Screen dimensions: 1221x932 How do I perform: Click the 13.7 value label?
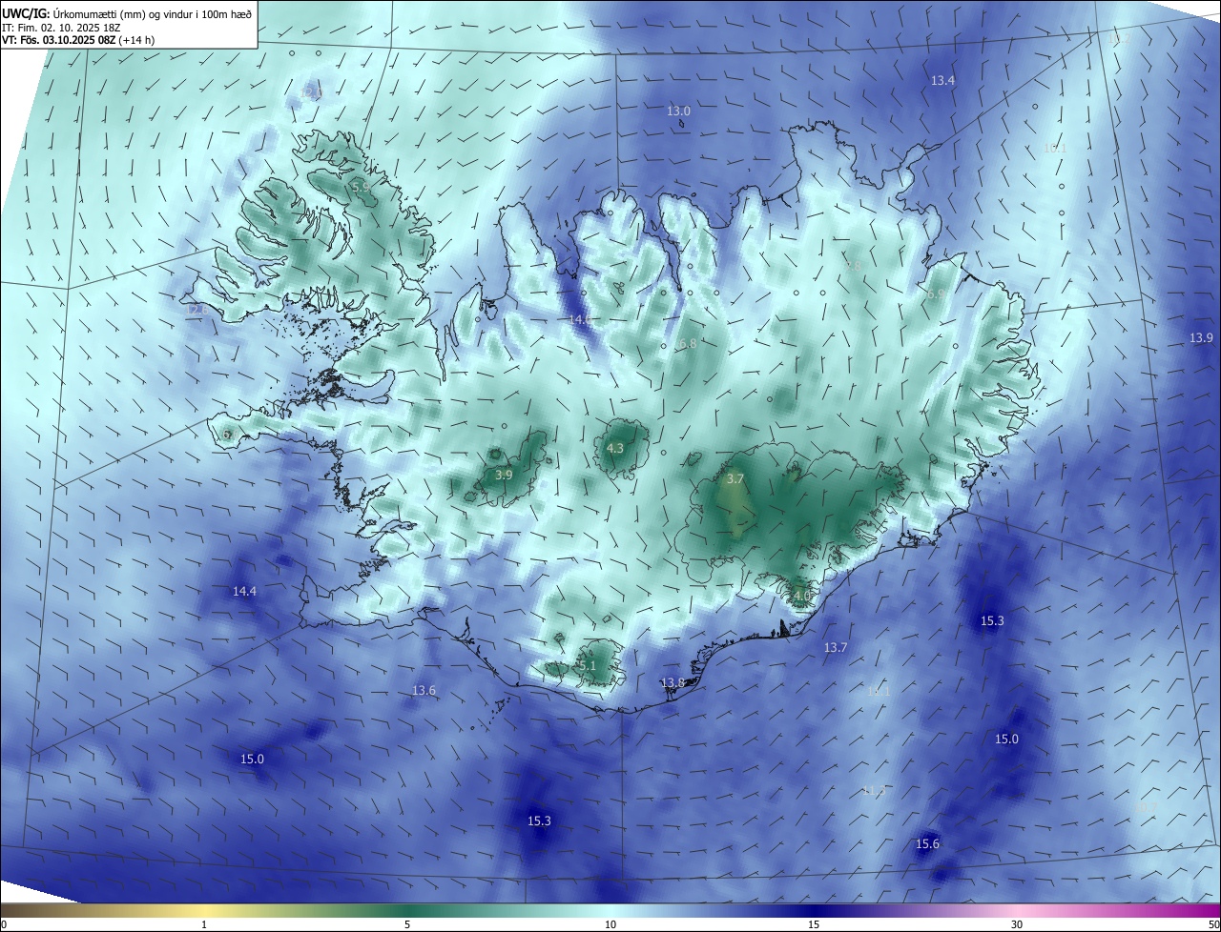coord(836,648)
